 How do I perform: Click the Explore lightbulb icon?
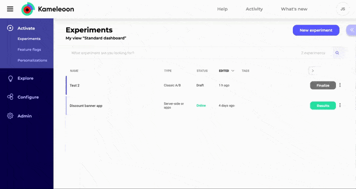(x=11, y=78)
